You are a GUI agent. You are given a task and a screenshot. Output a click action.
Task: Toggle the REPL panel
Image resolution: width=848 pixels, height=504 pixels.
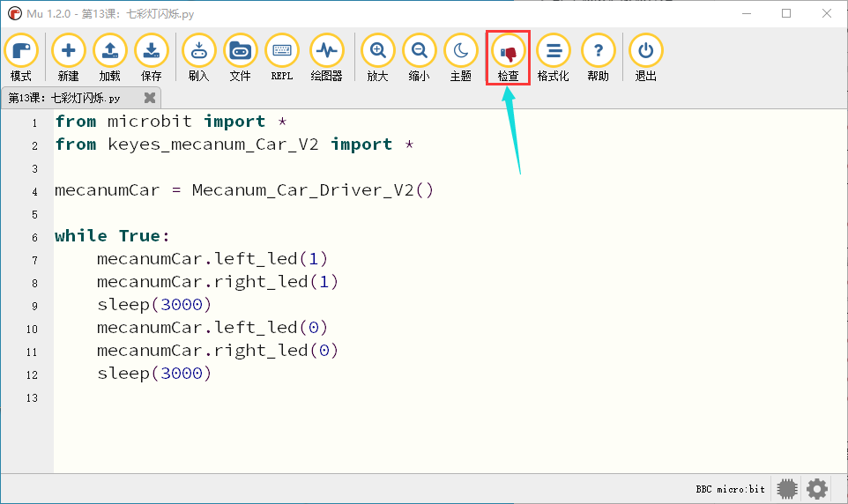[x=282, y=57]
